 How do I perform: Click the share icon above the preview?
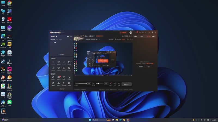click(x=129, y=36)
